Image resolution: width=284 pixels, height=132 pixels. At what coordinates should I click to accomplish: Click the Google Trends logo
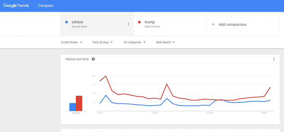(x=16, y=6)
